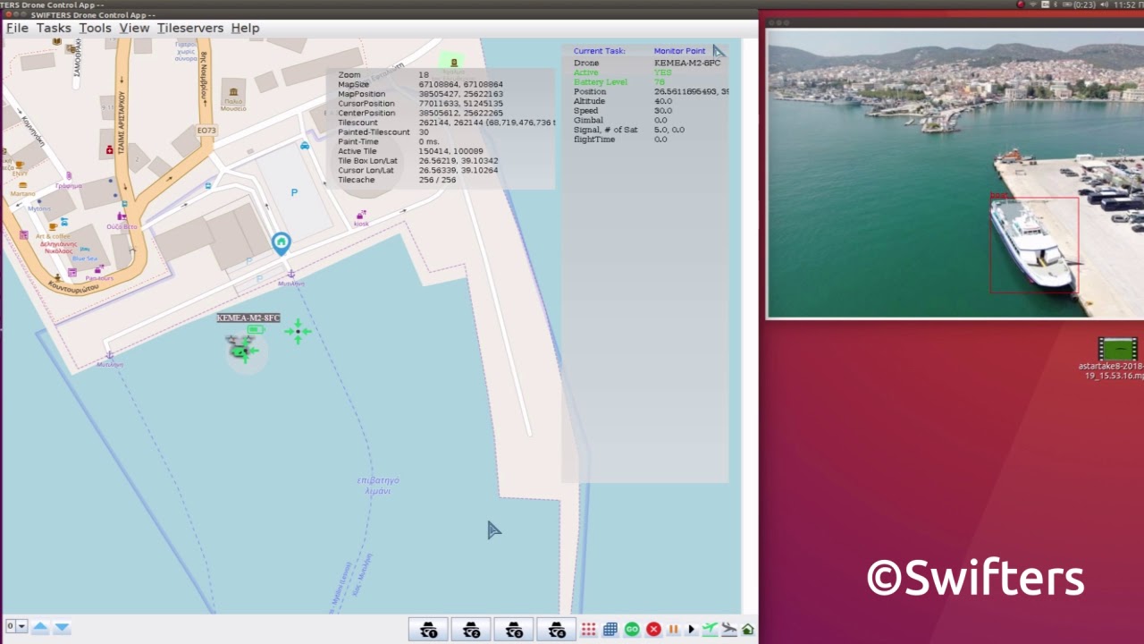Image resolution: width=1144 pixels, height=644 pixels.
Task: Click the green crosshair waypoint marker
Action: (298, 332)
